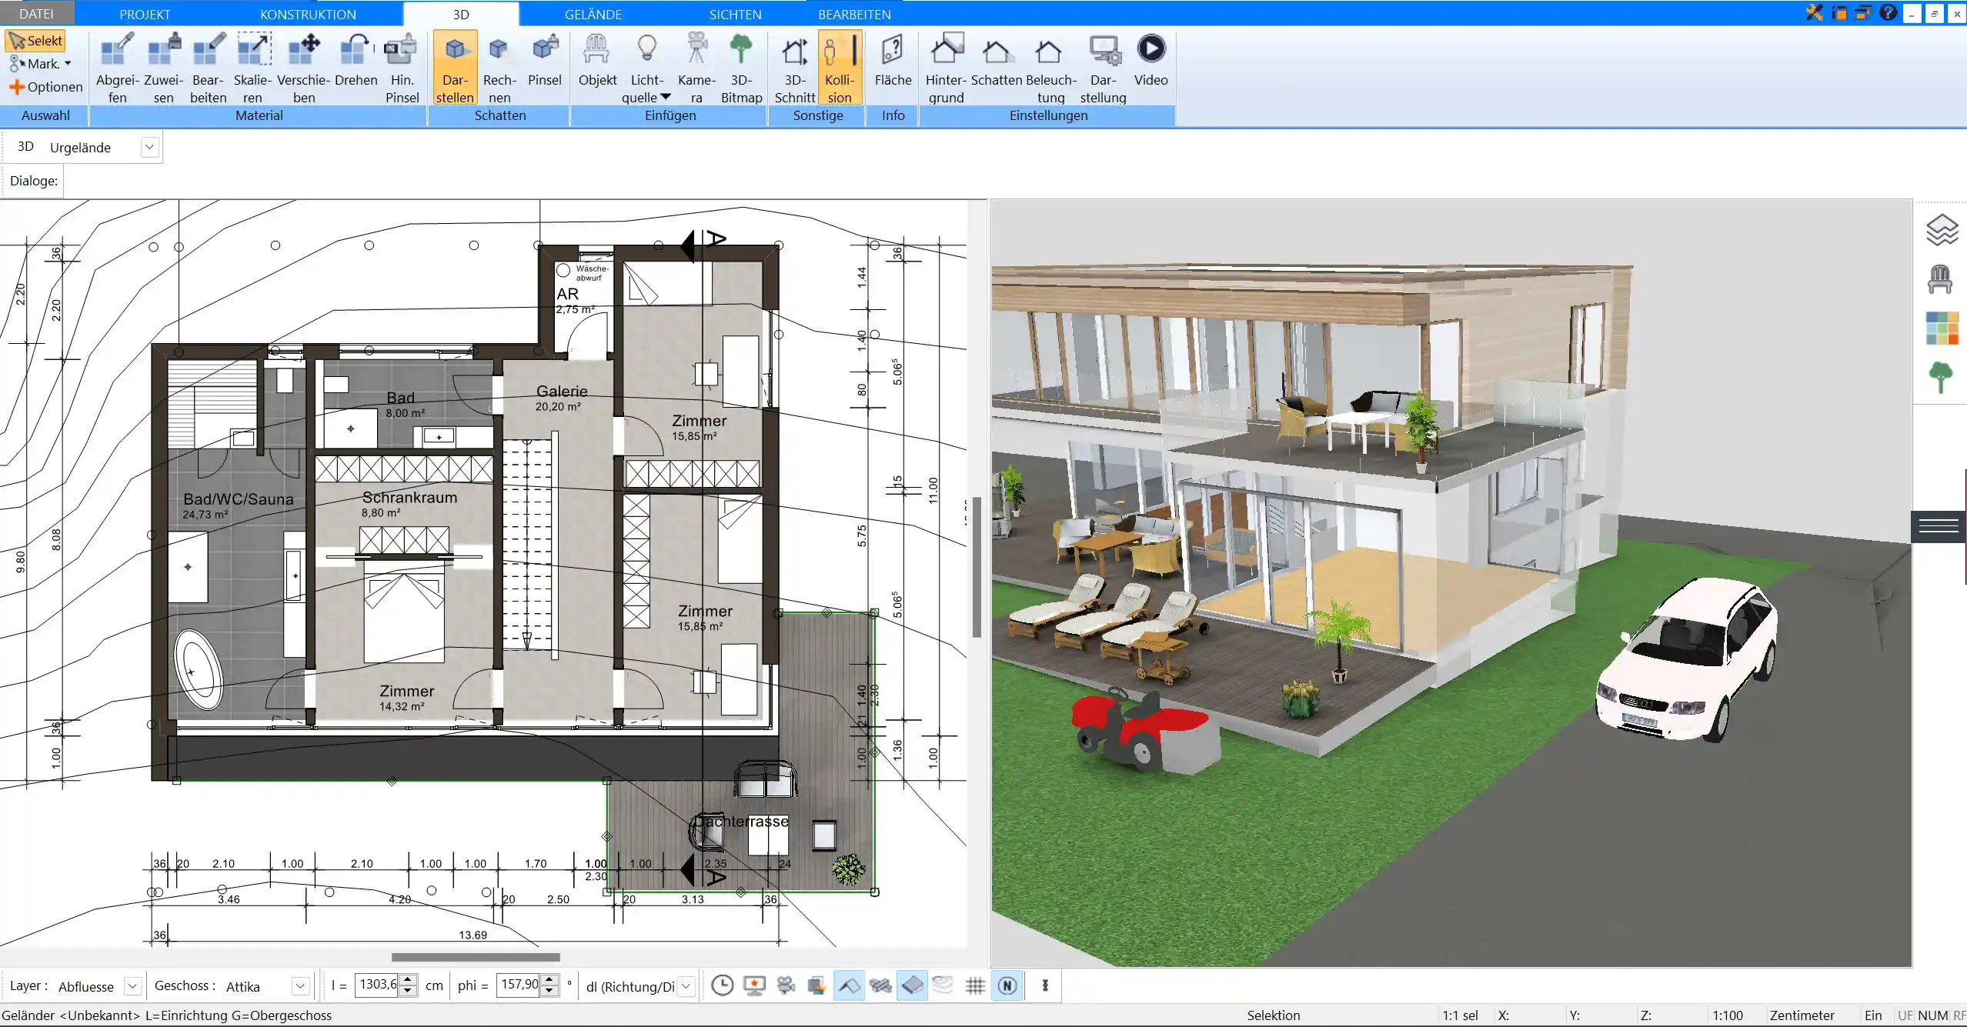Image resolution: width=1967 pixels, height=1027 pixels.
Task: Choose the Skalieren material tool
Action: (252, 68)
